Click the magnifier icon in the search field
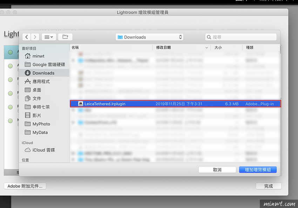 (209, 37)
